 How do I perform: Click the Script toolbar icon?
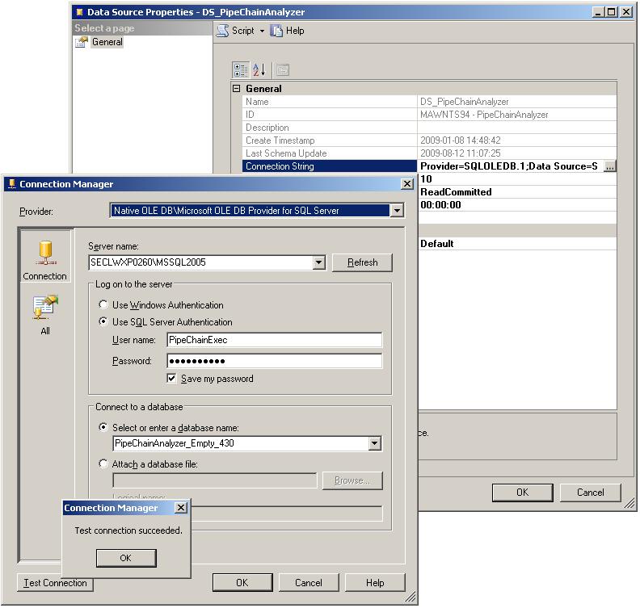(223, 31)
